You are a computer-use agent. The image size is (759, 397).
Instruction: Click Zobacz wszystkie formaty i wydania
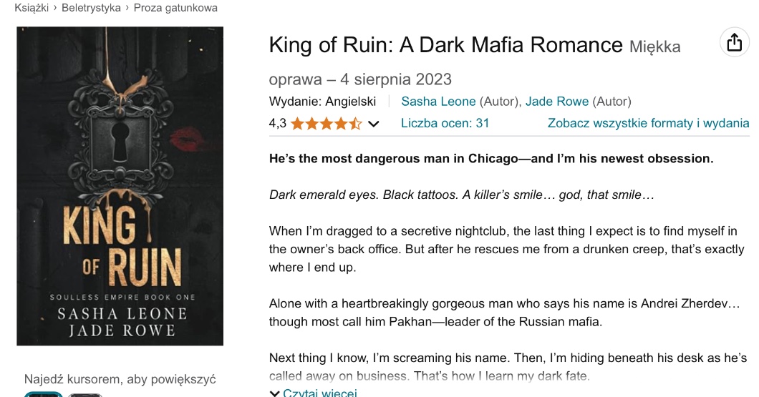point(648,123)
